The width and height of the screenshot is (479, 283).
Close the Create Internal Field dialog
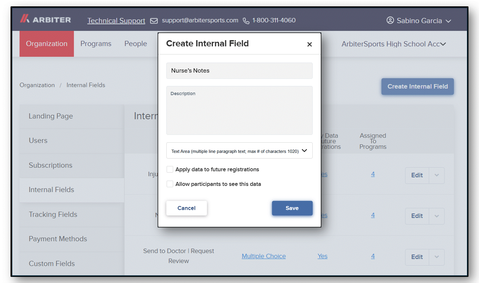coord(309,44)
